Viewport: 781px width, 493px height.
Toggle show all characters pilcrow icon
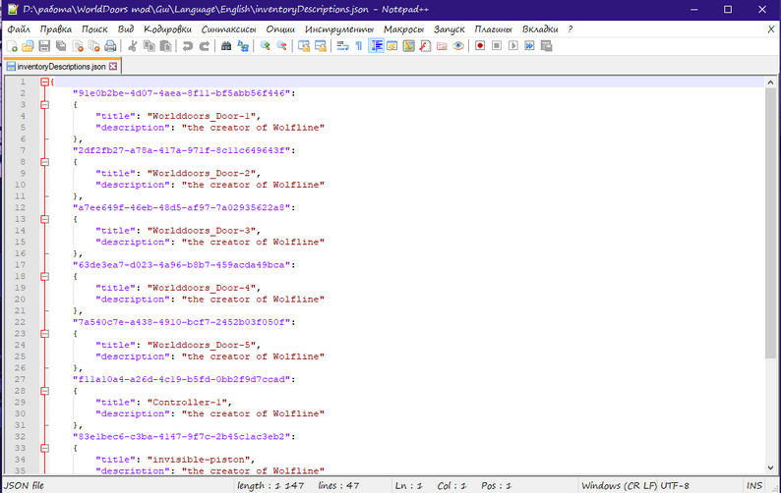pyautogui.click(x=359, y=46)
